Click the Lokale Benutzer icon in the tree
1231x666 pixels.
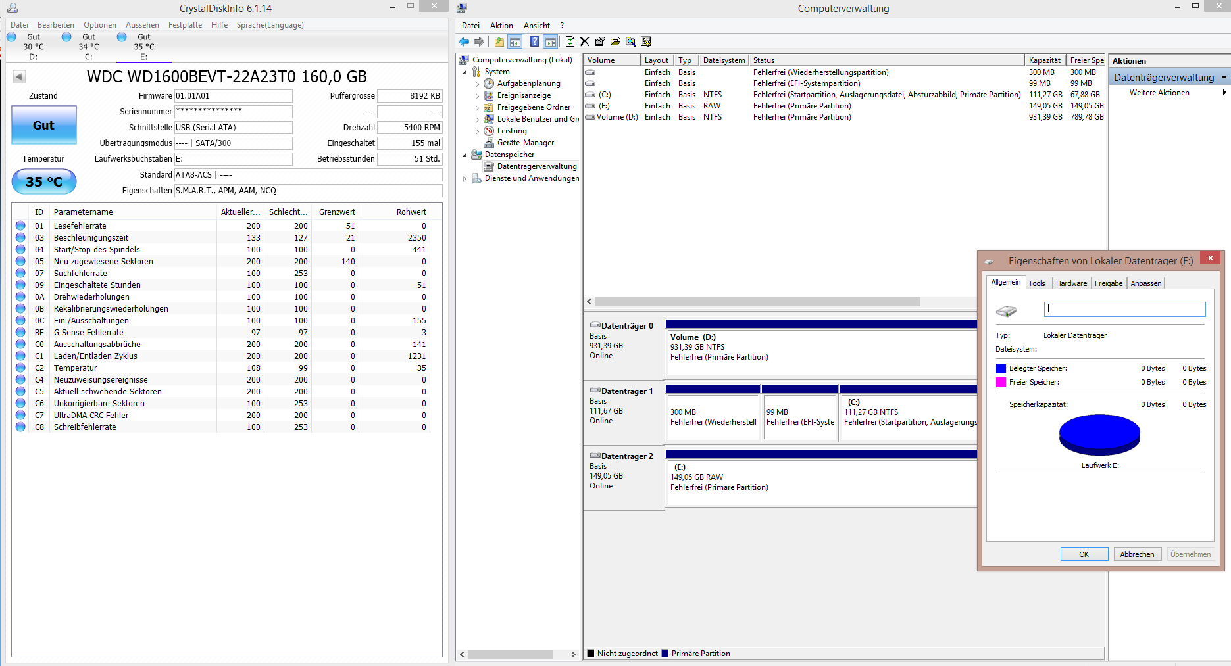(x=489, y=119)
